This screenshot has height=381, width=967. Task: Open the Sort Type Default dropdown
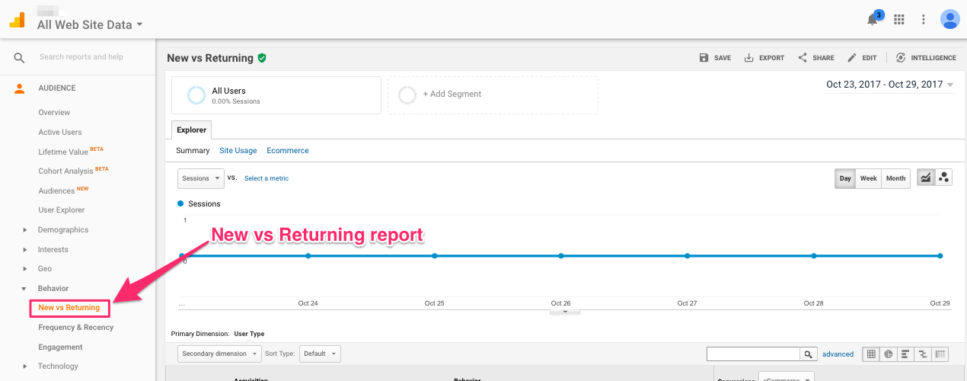pyautogui.click(x=320, y=354)
